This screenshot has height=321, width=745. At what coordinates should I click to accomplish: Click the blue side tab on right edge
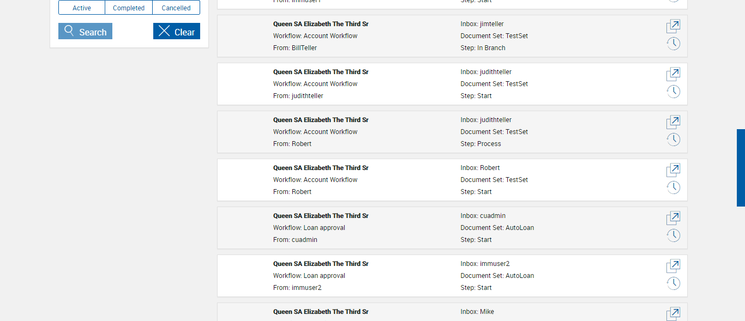tap(741, 168)
